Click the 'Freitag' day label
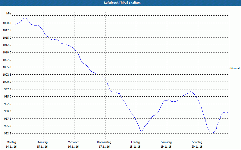The height and width of the screenshot is (150, 241). click(x=135, y=142)
